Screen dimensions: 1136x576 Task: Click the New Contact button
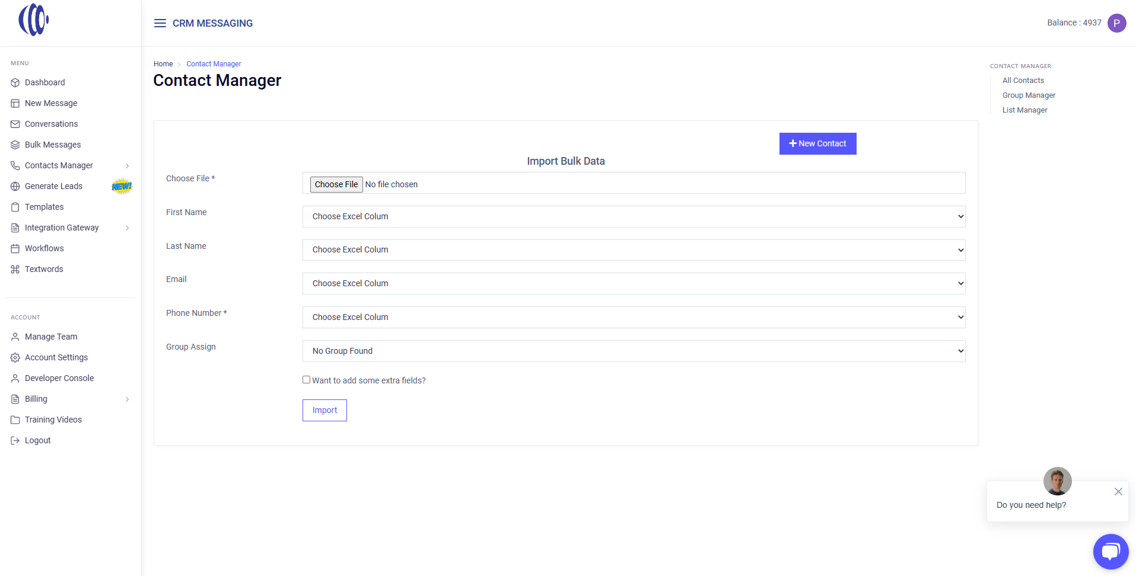pos(817,143)
